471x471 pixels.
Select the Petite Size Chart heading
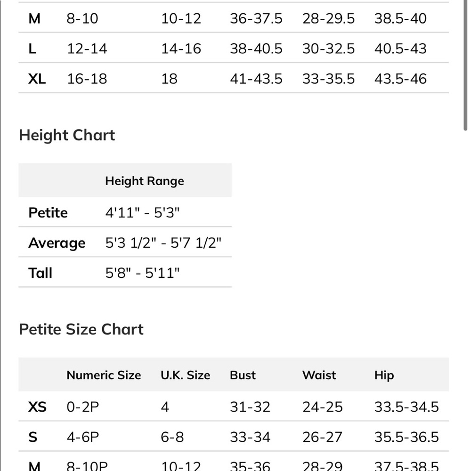point(81,329)
